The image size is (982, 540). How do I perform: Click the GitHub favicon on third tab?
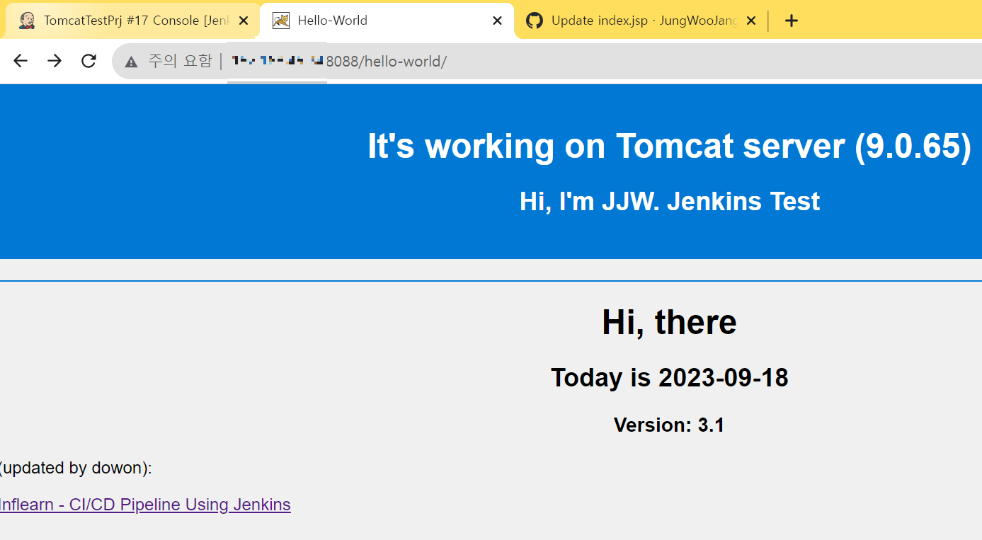(535, 21)
